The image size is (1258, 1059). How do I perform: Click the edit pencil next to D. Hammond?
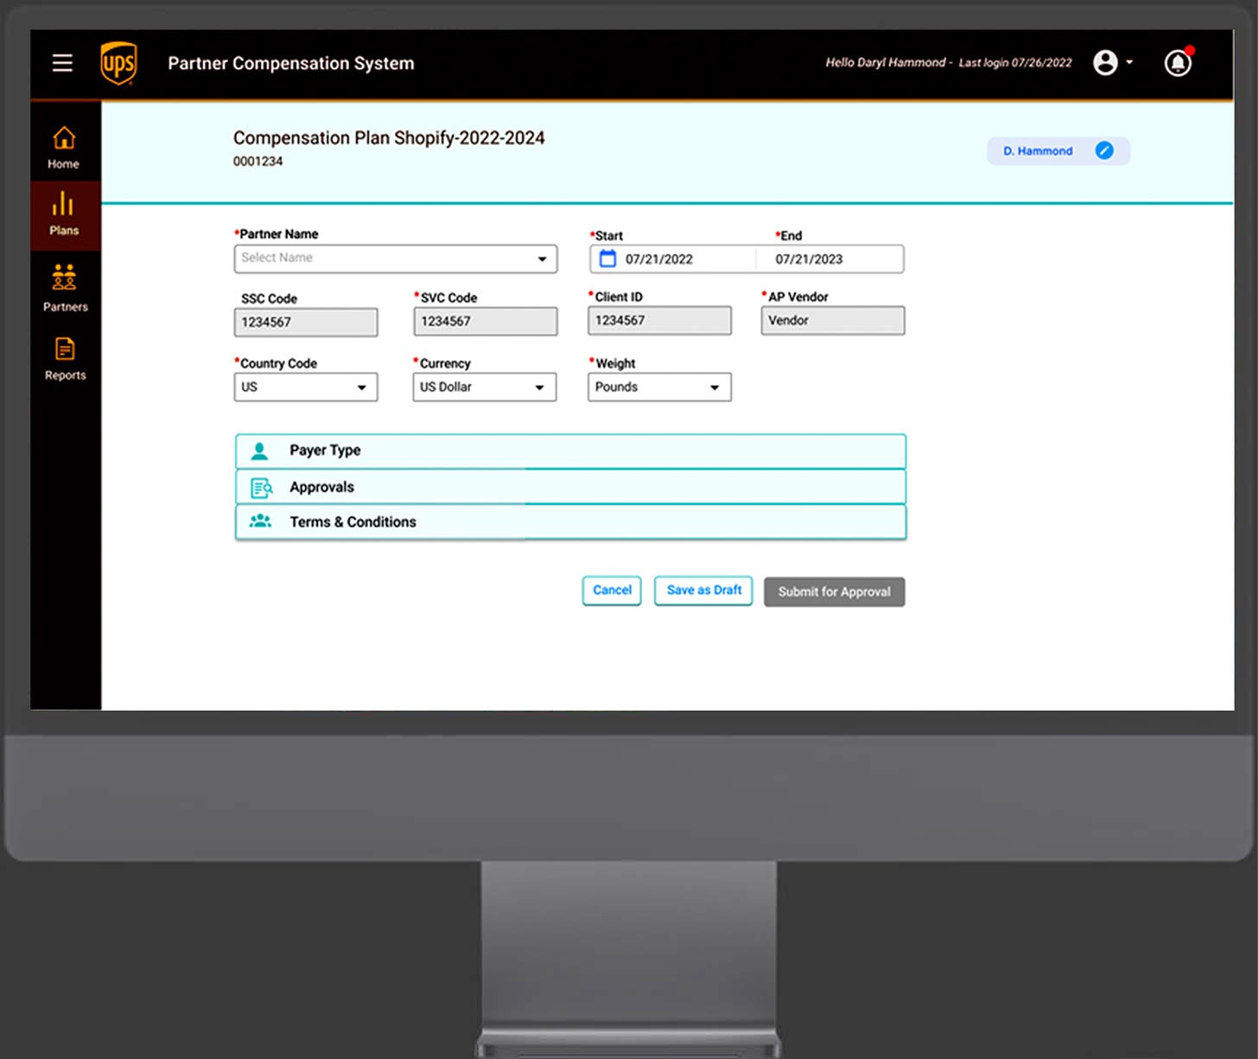(x=1104, y=150)
